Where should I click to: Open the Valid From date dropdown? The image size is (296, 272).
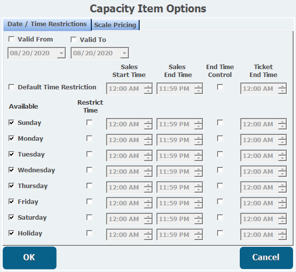point(61,53)
